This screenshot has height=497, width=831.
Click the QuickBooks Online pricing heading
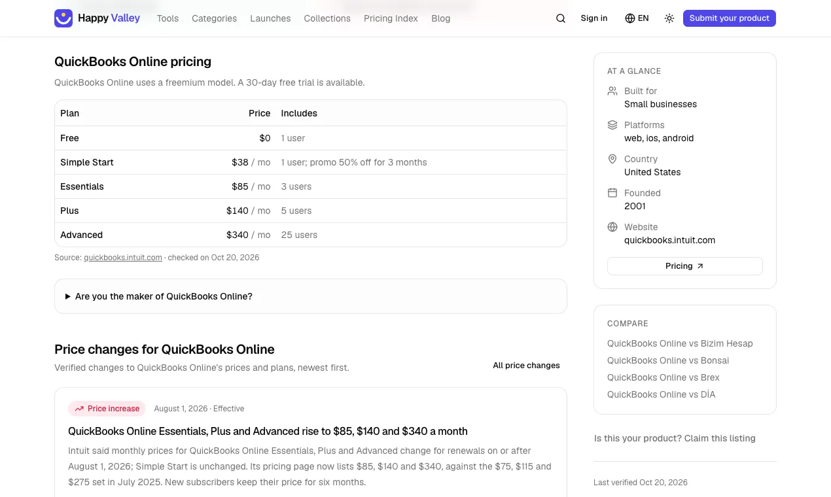point(133,61)
